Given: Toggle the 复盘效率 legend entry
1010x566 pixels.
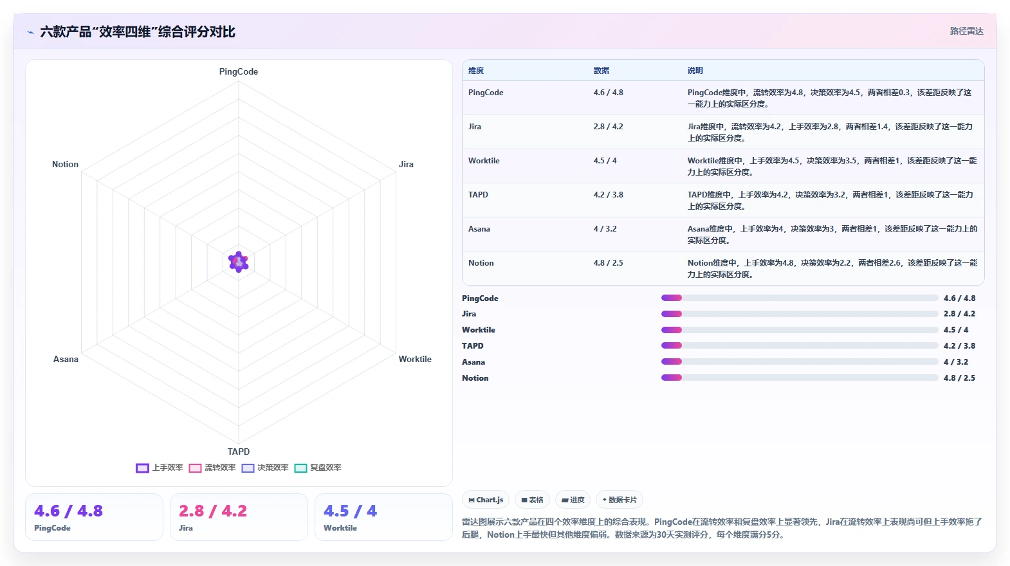Looking at the screenshot, I should coord(318,468).
